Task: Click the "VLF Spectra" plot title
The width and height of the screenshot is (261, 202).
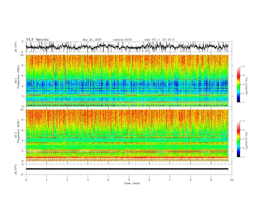Action: coord(37,40)
